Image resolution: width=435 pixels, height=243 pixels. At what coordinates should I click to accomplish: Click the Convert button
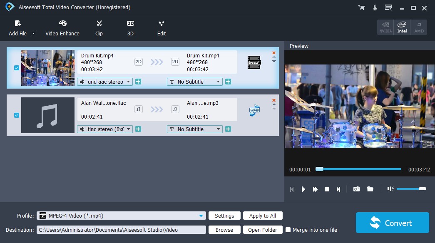pyautogui.click(x=392, y=222)
